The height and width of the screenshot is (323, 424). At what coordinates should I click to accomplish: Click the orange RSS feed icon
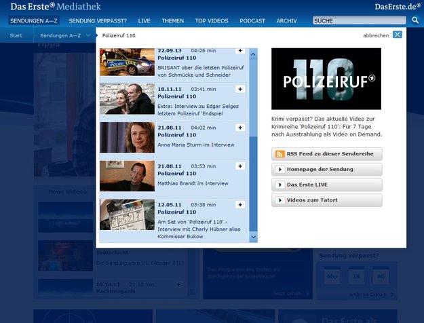pos(280,154)
